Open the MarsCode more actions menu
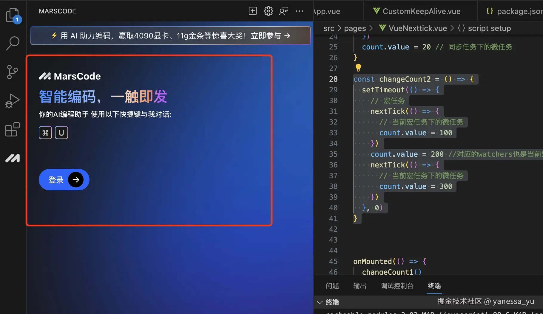The height and width of the screenshot is (314, 543). click(300, 11)
